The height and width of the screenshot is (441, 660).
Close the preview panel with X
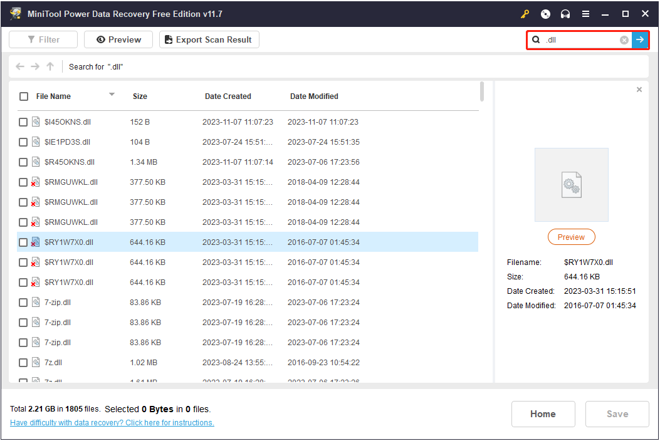639,89
